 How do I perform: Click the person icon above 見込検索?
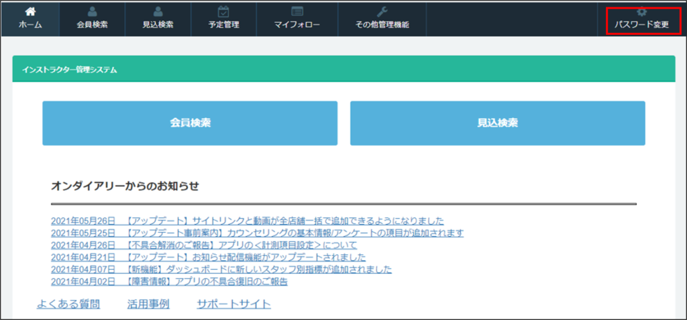pyautogui.click(x=158, y=11)
